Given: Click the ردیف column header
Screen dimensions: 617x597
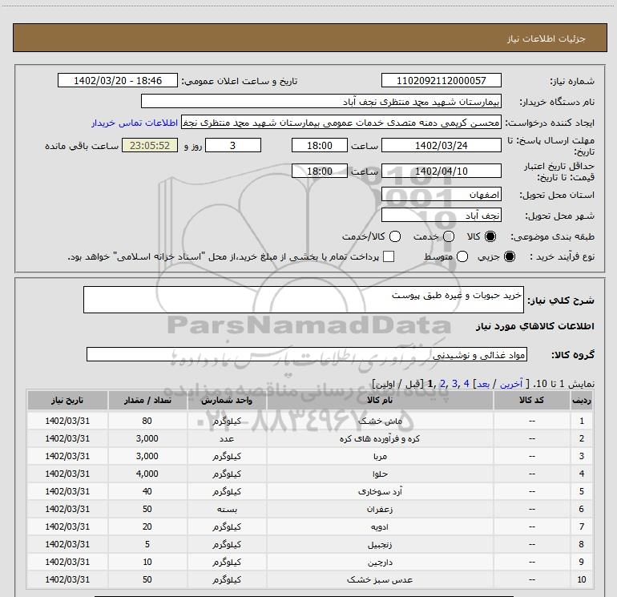Looking at the screenshot, I should point(581,400).
